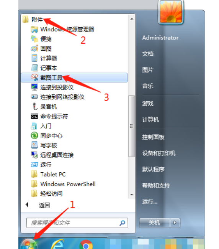This screenshot has width=219, height=249.
Task: Open the Calculator (计算器) icon
Action: [34, 58]
